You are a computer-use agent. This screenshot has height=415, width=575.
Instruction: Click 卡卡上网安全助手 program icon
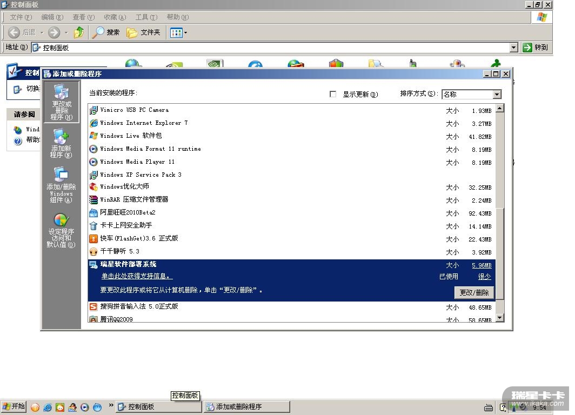coord(93,225)
